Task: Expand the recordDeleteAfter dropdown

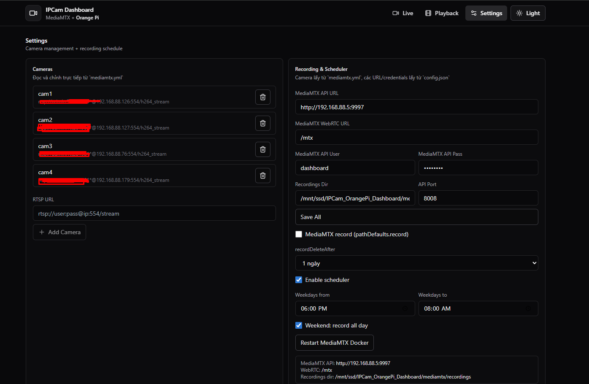Action: 417,263
